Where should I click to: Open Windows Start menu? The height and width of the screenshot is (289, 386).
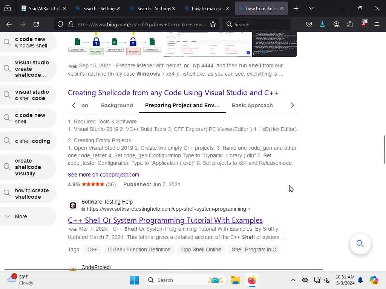tap(135, 280)
